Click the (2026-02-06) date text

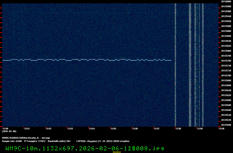coord(9,131)
